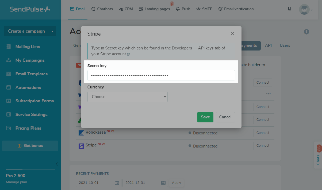
Task: Cancel the Stripe connection dialog
Action: pos(225,117)
